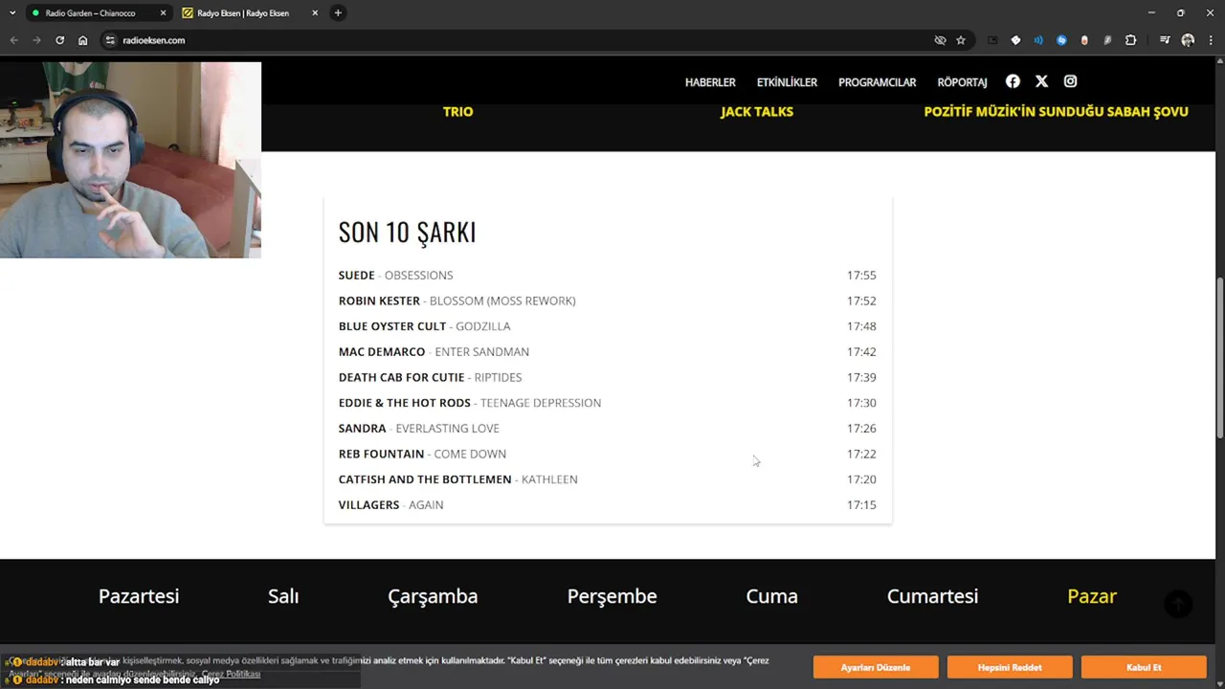The width and height of the screenshot is (1225, 689).
Task: Open the Chrome profile avatar
Action: click(x=1188, y=40)
